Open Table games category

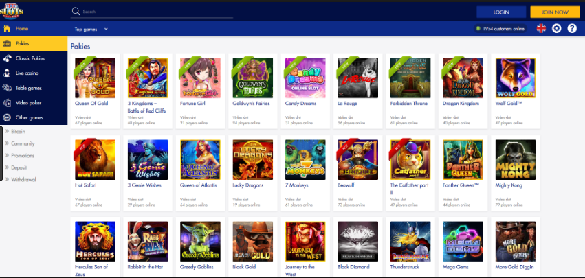[29, 88]
